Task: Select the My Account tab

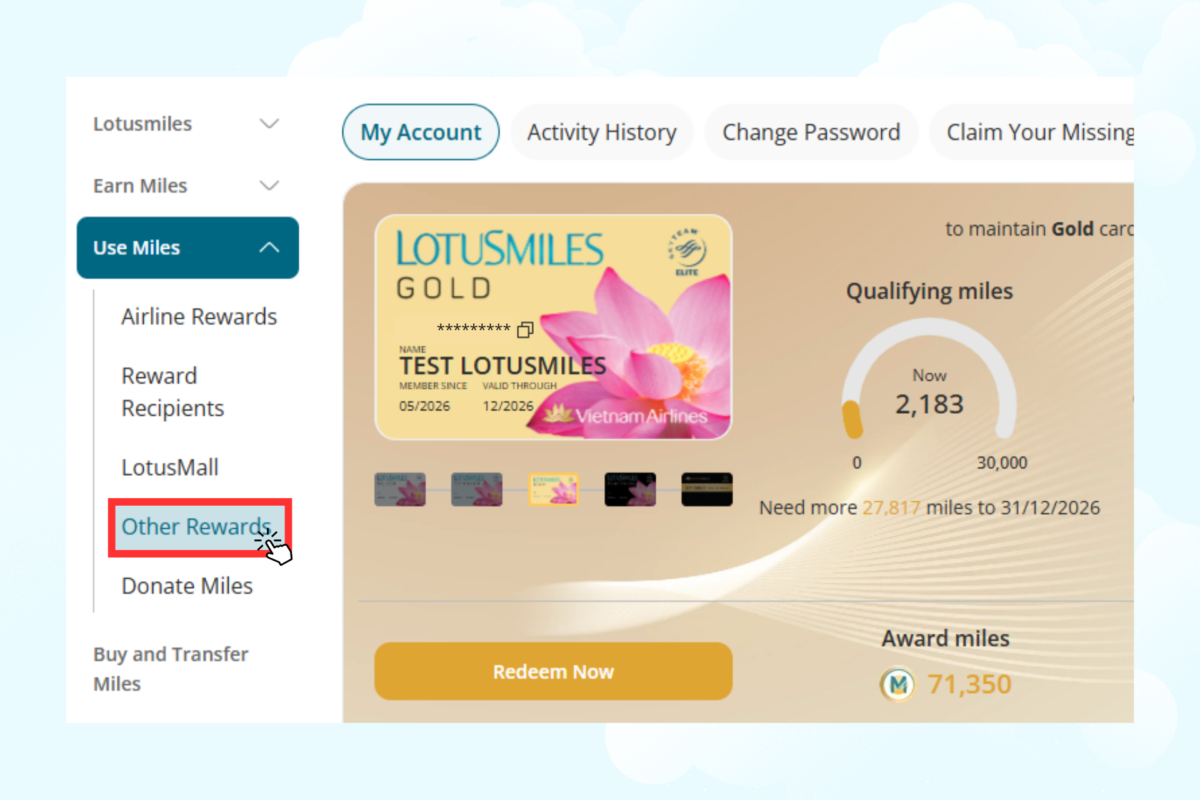Action: tap(421, 132)
